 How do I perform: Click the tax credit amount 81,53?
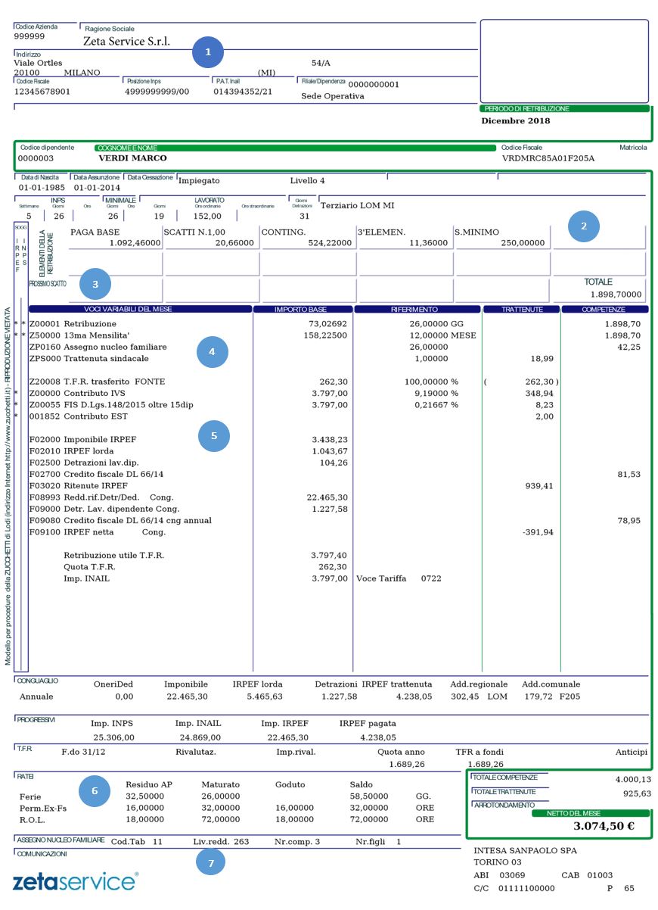tap(631, 474)
